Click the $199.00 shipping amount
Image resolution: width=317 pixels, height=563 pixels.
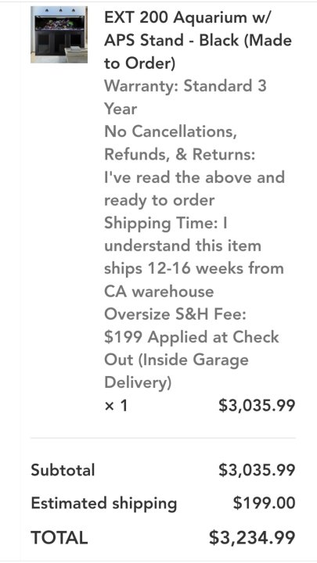[265, 503]
